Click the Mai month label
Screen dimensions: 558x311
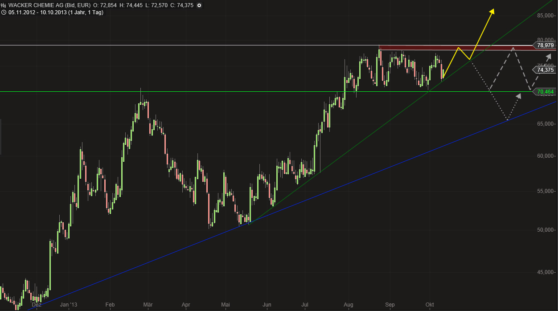[225, 305]
